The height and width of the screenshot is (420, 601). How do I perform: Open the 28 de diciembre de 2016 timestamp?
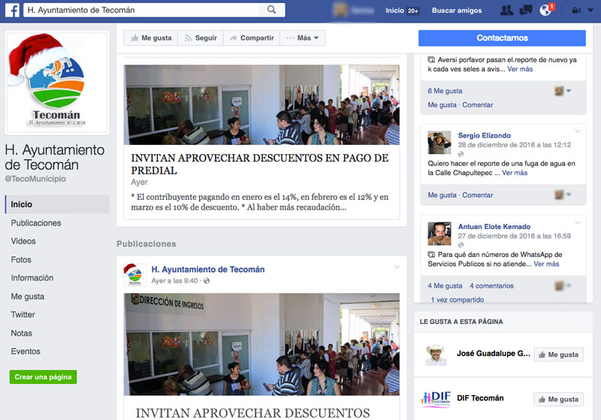[x=515, y=145]
